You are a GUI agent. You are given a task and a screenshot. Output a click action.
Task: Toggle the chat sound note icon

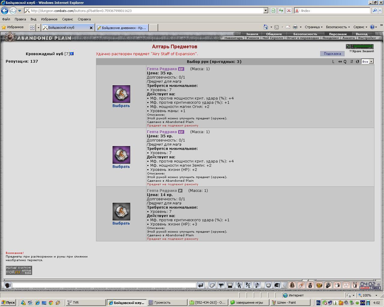(257, 285)
